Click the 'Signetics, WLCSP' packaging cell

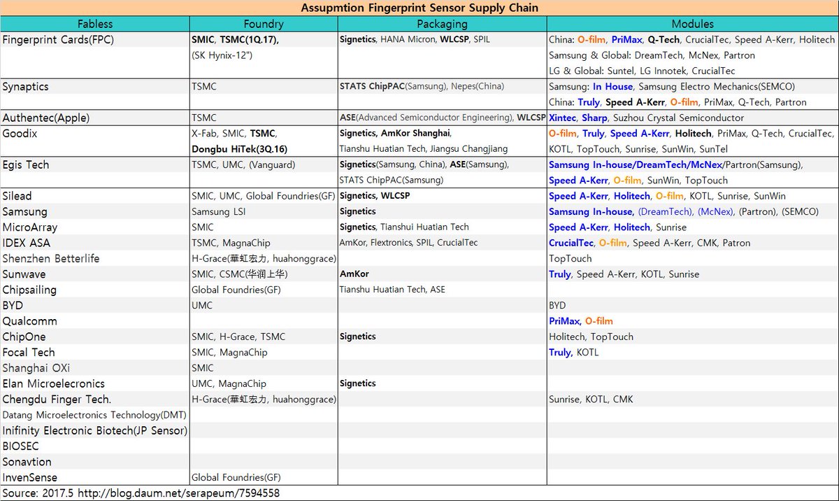tap(374, 196)
